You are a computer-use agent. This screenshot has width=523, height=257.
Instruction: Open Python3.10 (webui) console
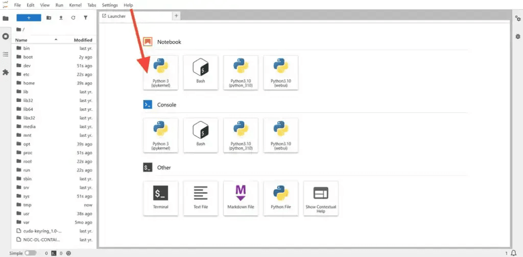280,135
